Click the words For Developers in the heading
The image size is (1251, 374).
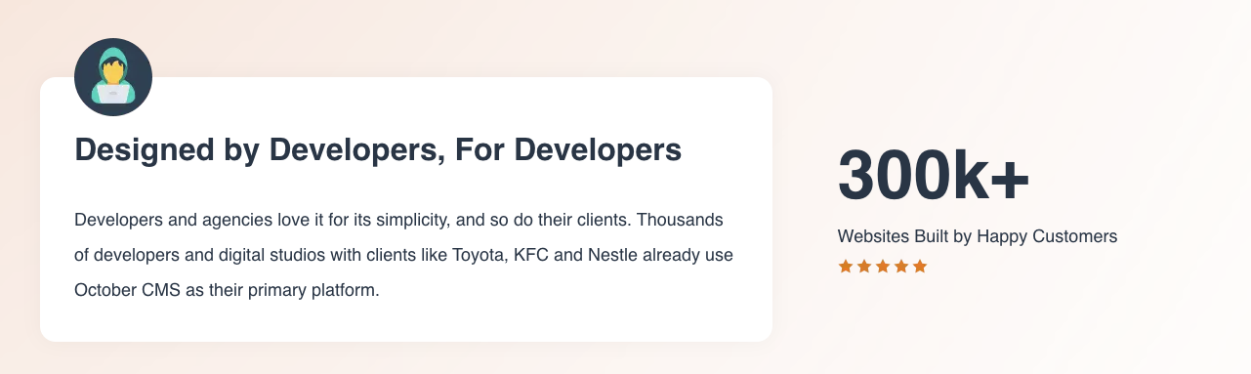(568, 150)
